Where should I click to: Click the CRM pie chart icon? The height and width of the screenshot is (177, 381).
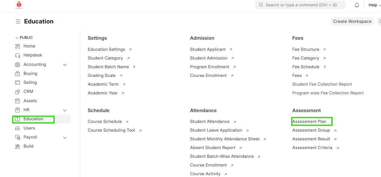point(17,91)
